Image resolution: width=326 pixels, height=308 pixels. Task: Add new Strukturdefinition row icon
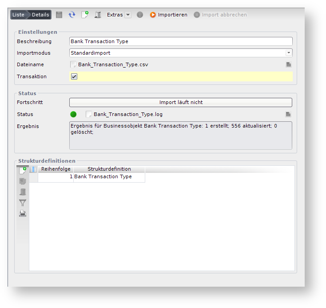pos(23,170)
